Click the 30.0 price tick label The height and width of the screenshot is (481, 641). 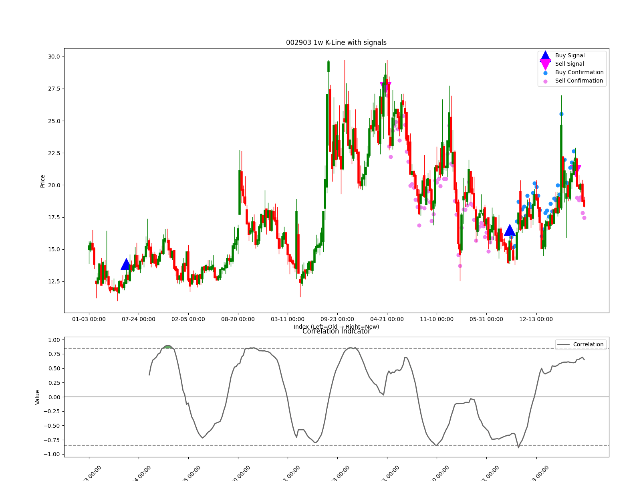tap(54, 57)
